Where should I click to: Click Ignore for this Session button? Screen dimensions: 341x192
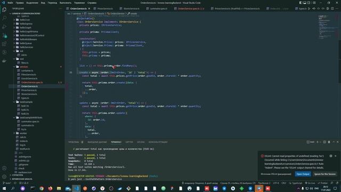click(325, 174)
